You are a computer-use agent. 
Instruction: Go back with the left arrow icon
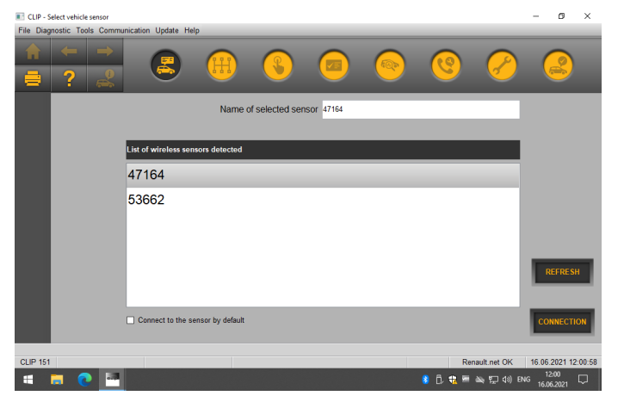coord(69,52)
